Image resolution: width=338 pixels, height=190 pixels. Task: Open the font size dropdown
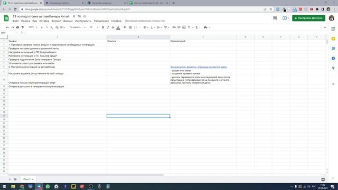pyautogui.click(x=94, y=27)
